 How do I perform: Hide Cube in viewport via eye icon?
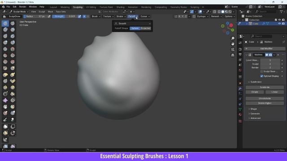point(279,24)
